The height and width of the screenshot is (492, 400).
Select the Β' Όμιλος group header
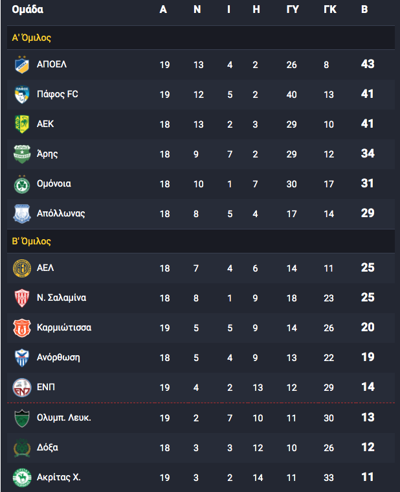(x=201, y=241)
